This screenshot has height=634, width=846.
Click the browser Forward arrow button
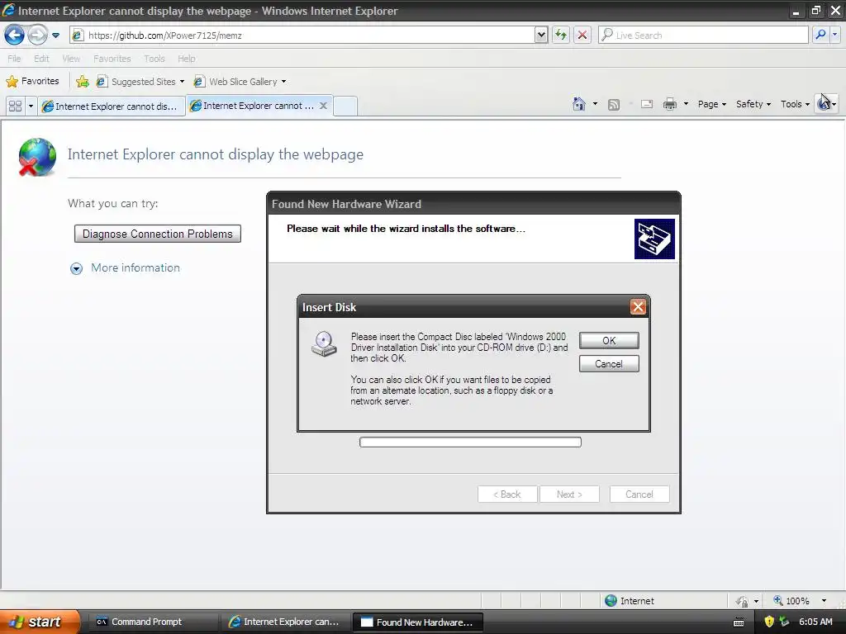click(x=37, y=35)
